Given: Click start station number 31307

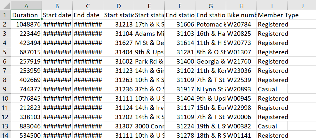Looking at the screenshot, I should tap(119, 126).
